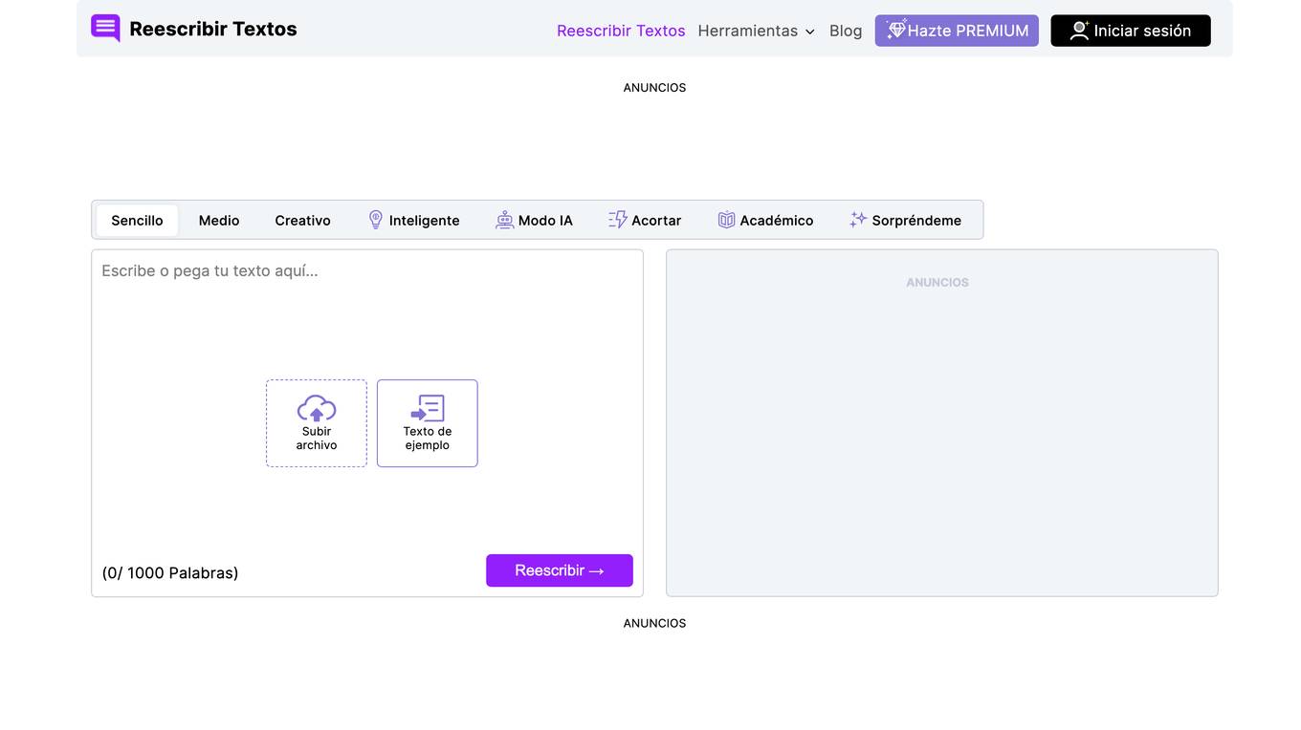Click the (0/ 1000 Palabras) word counter

pyautogui.click(x=170, y=573)
